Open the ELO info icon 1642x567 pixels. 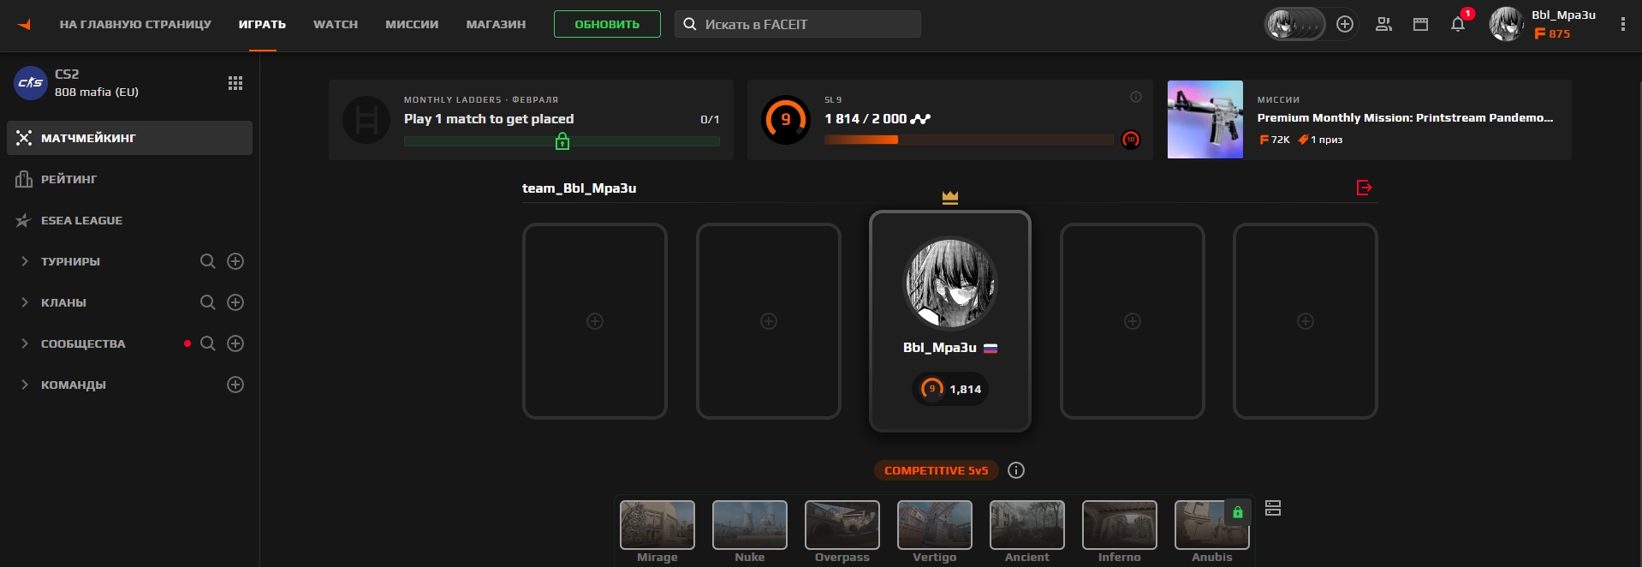[1136, 97]
